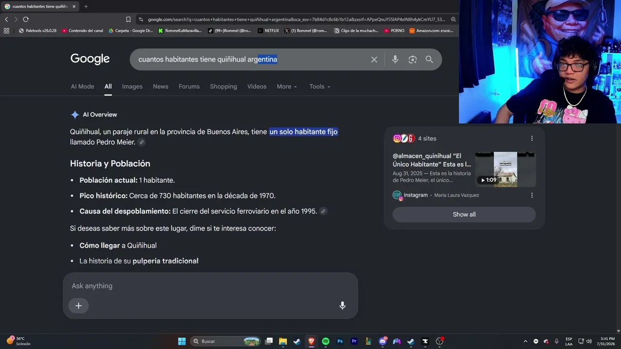Open File Explorer from the taskbar

pyautogui.click(x=283, y=341)
